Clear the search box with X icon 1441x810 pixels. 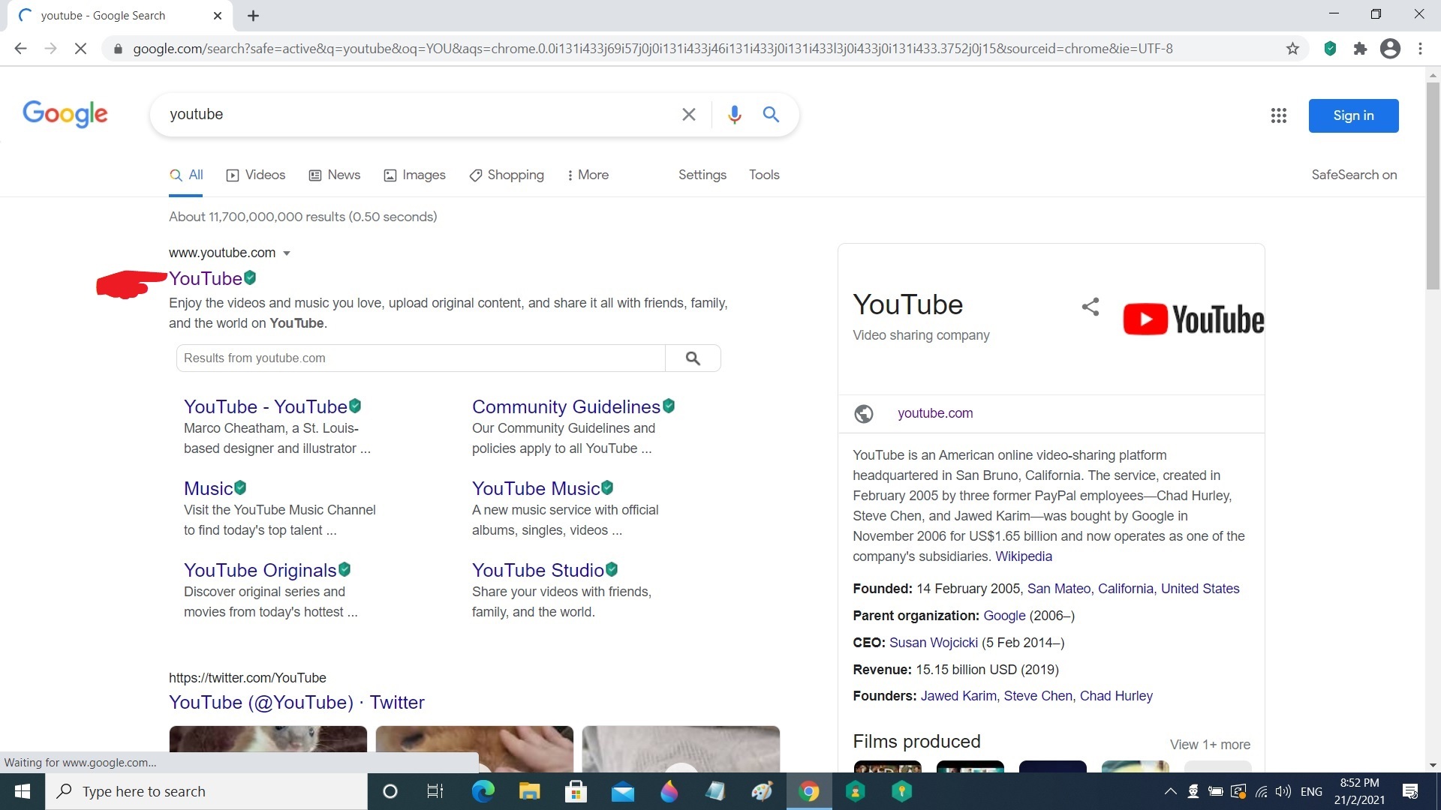pyautogui.click(x=688, y=114)
